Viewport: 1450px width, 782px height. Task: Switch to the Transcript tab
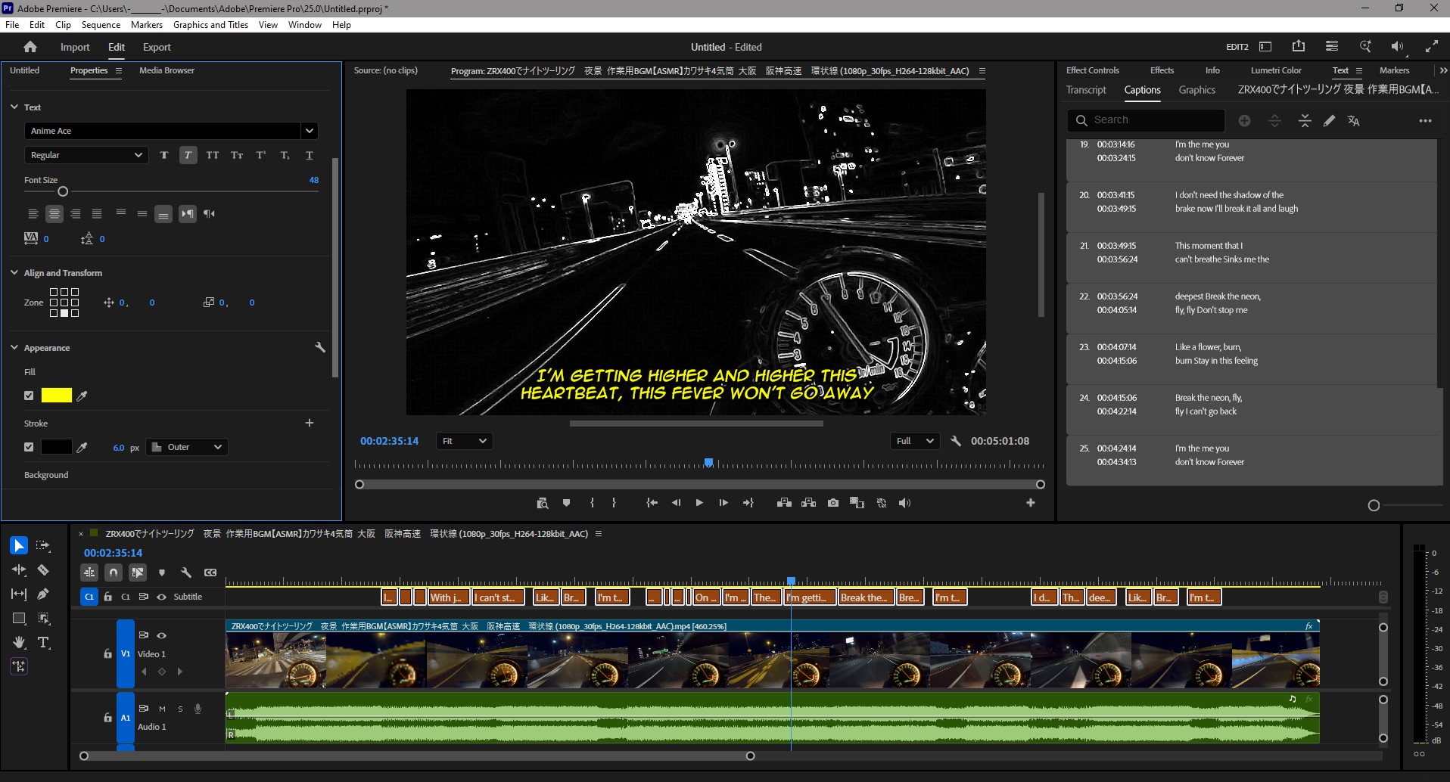click(x=1086, y=90)
